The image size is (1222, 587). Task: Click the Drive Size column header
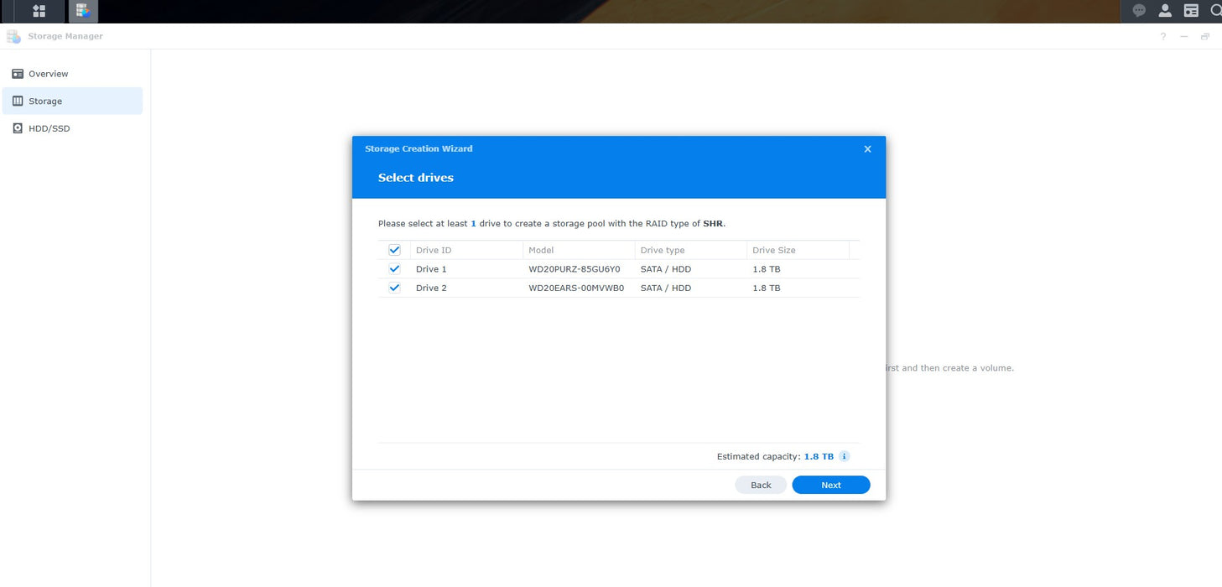pyautogui.click(x=797, y=250)
